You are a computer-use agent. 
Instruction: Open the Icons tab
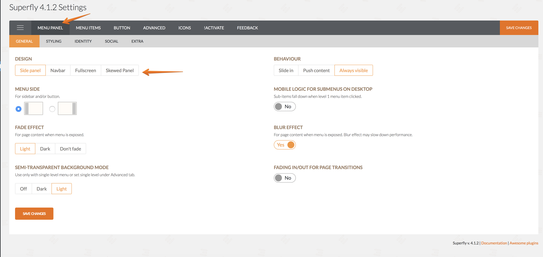coord(185,28)
